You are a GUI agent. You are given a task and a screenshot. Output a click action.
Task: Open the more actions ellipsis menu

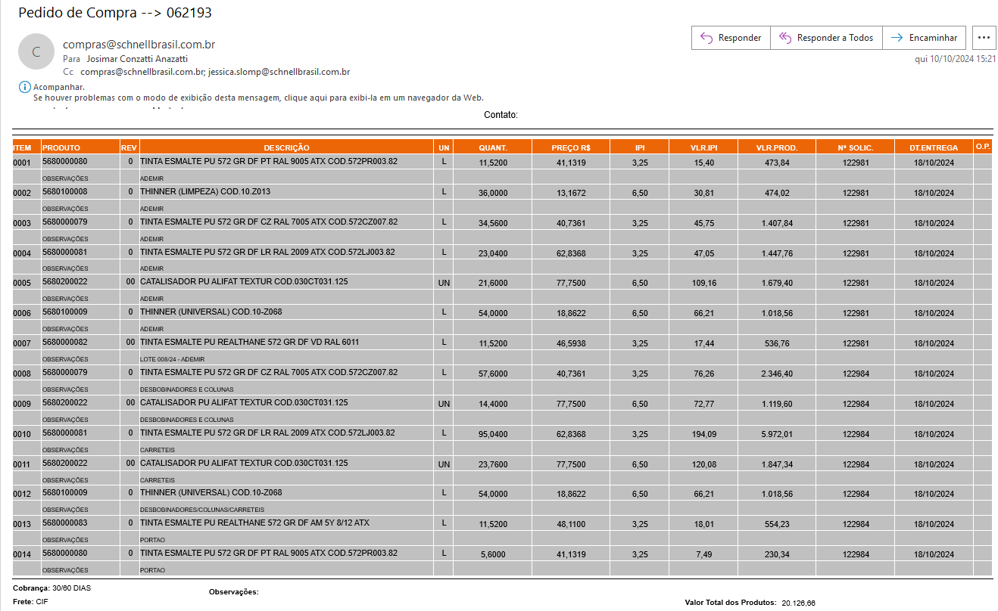coord(984,38)
